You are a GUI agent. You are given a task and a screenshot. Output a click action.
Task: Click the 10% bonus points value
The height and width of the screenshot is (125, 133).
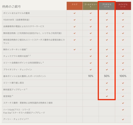pos(91,76)
